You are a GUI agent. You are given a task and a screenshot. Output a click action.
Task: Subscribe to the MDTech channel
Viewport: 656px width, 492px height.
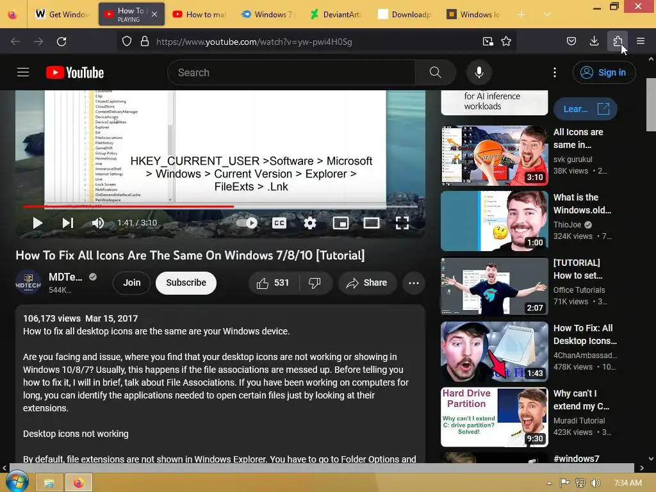tap(186, 283)
